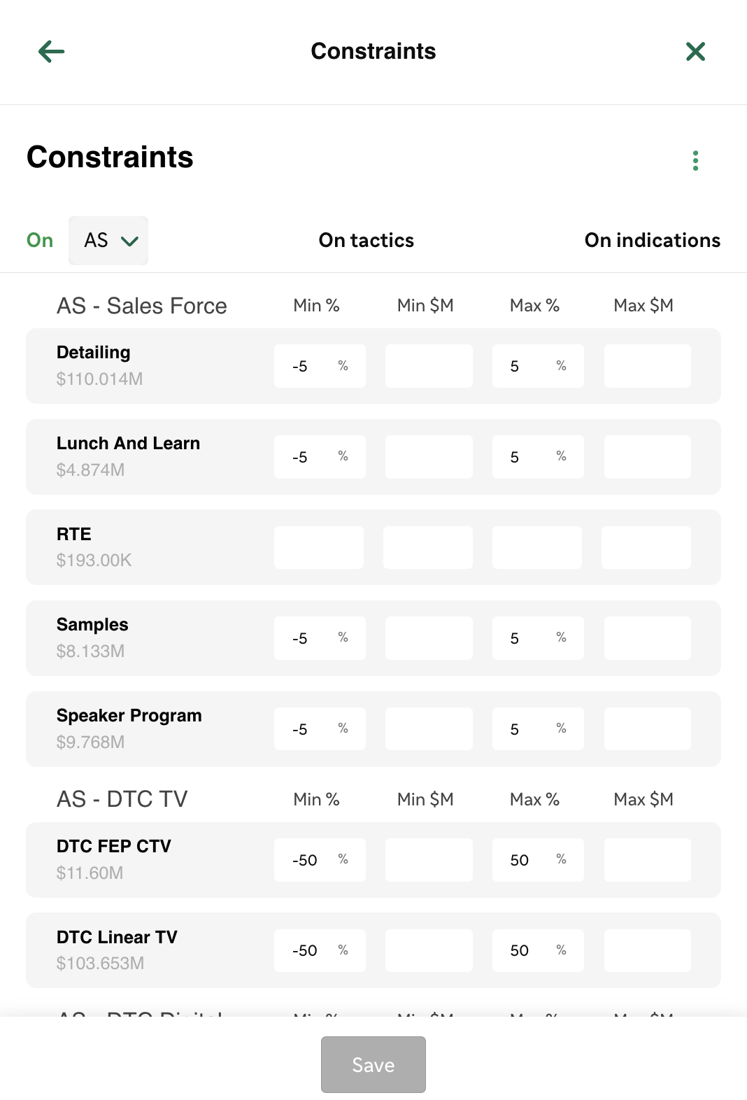Edit DTC FEP CTV Max % value
The width and height of the screenshot is (747, 1100).
(x=538, y=860)
